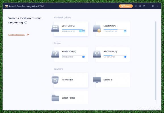Click the KINGSTON(D:) capacity text

(68, 57)
